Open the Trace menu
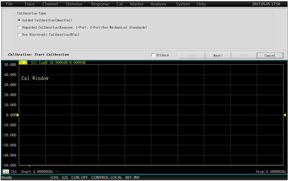The image size is (288, 181). 29,4
